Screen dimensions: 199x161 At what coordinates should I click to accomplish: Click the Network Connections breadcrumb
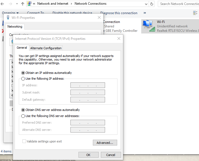(90, 4)
